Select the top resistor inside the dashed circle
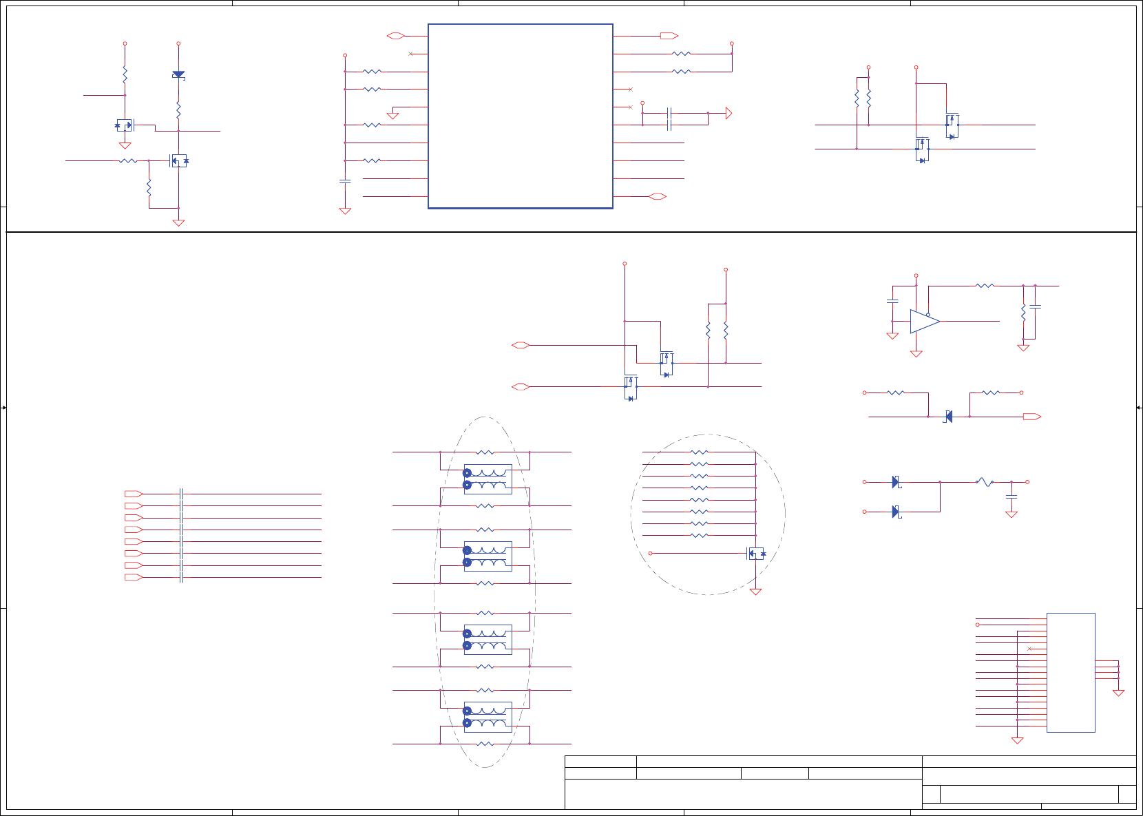Image resolution: width=1143 pixels, height=816 pixels. 699,452
